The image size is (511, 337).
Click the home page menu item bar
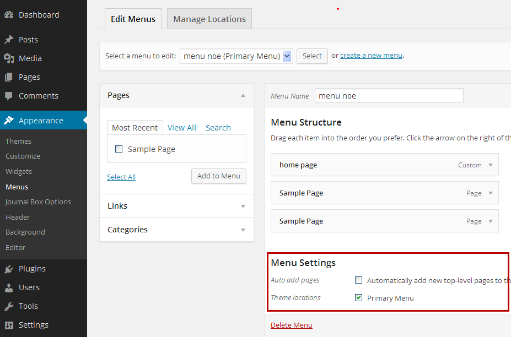click(385, 165)
